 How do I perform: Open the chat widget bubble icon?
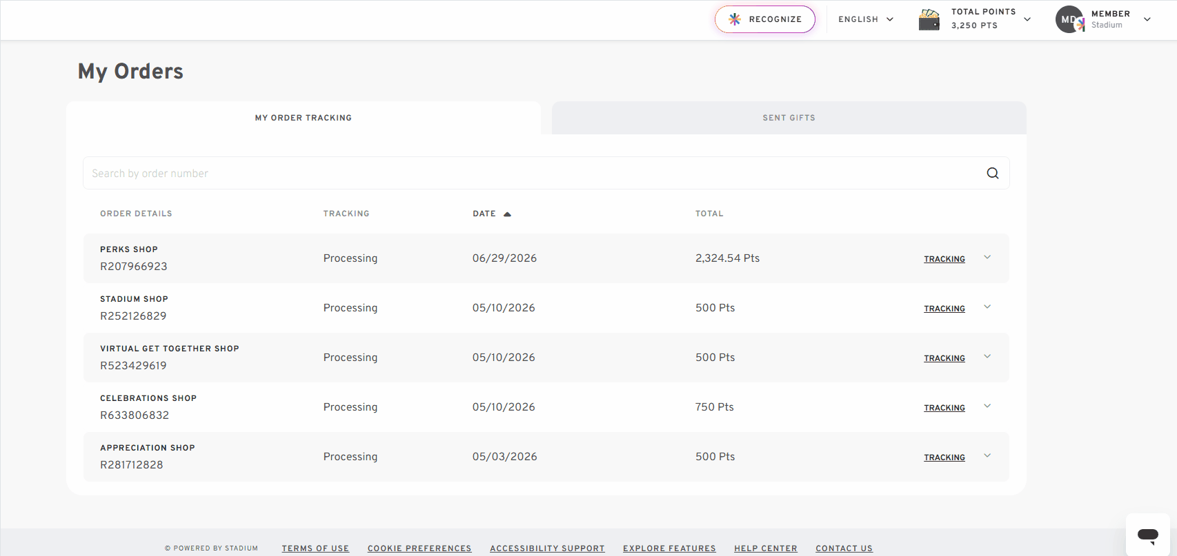[x=1148, y=535]
